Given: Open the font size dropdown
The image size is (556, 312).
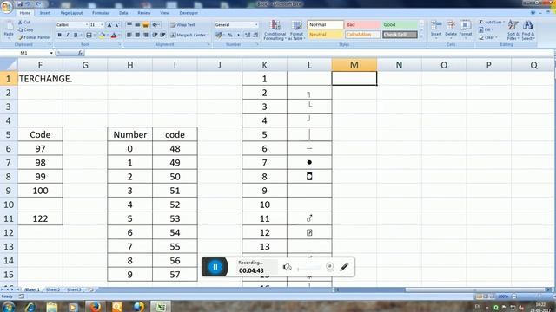Looking at the screenshot, I should (x=103, y=25).
